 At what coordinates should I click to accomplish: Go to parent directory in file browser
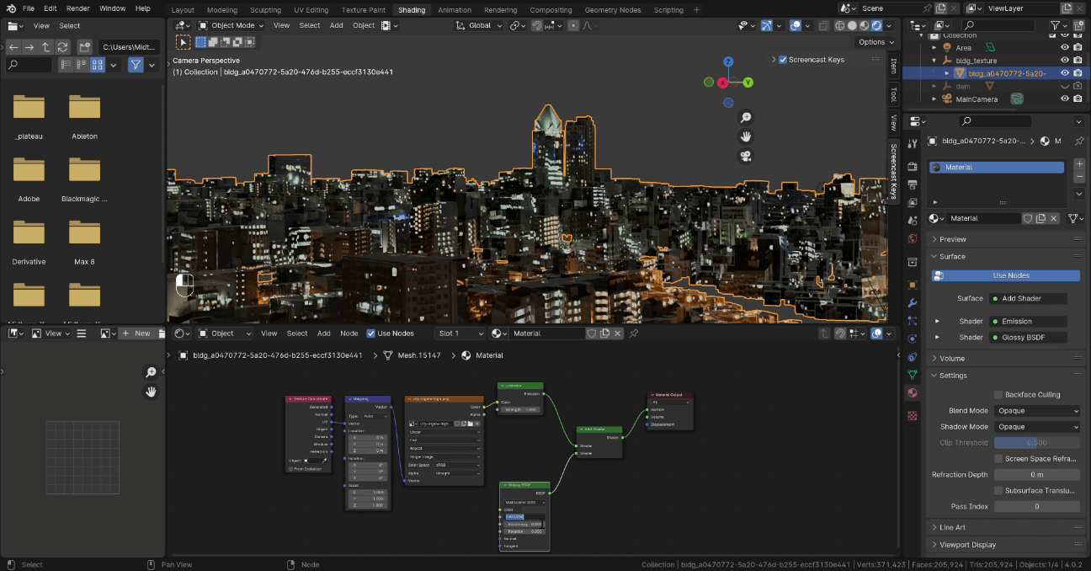click(45, 47)
